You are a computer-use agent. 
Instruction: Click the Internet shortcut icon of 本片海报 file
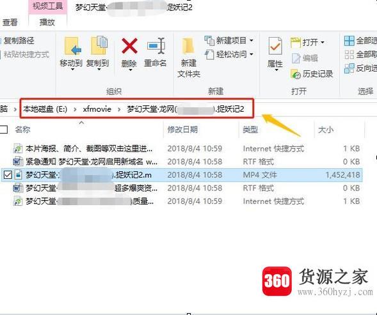tap(18, 148)
